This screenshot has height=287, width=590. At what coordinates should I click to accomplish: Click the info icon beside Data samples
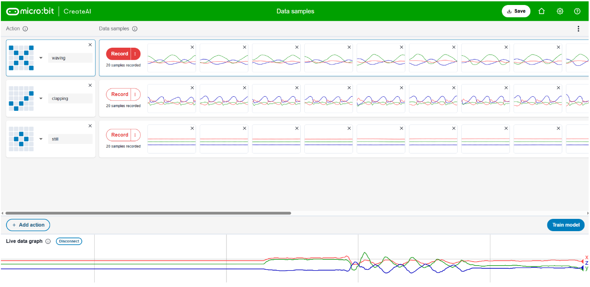pos(135,29)
